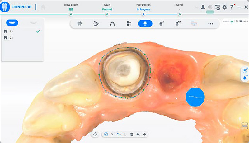This screenshot has height=143, width=249.
Task: Toggle the eye preview tool in toolbar
Action: [x=178, y=24]
